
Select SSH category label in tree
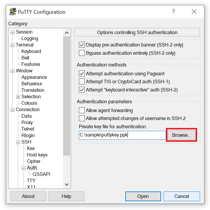[26, 142]
